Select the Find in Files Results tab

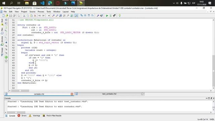[x=52, y=116]
